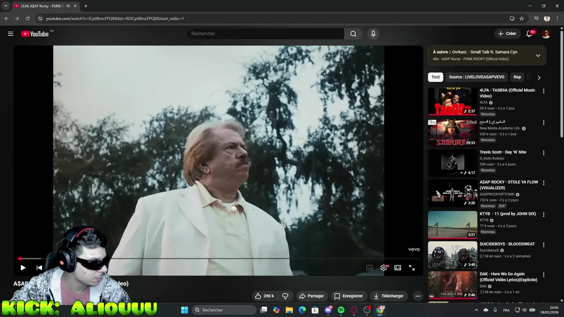Save video with Enregistrer button
The height and width of the screenshot is (317, 564).
(348, 296)
